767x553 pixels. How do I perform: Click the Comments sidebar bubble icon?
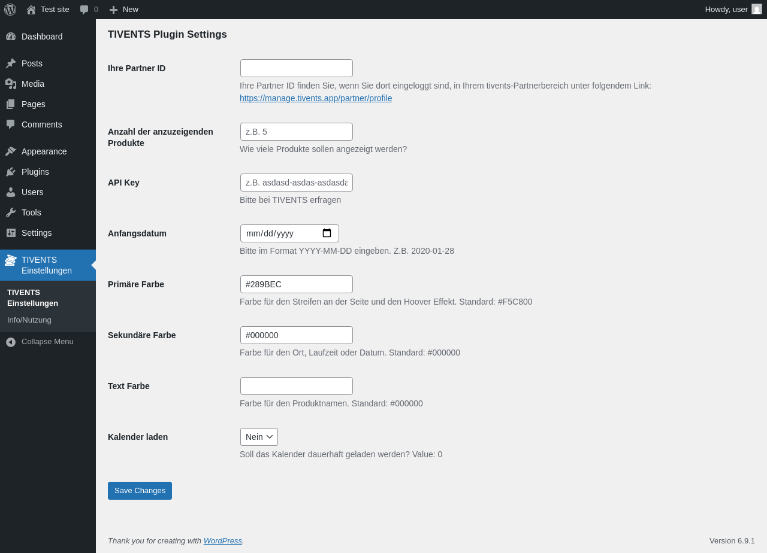[x=11, y=124]
